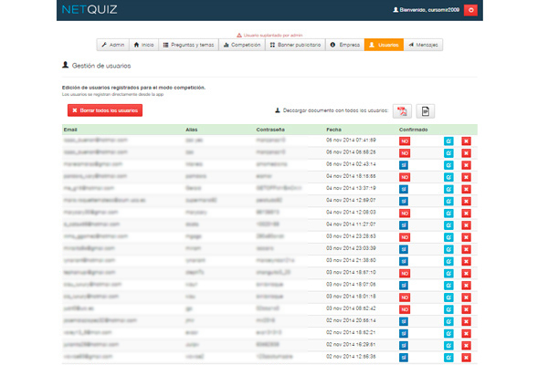Click the Contraseña column header
This screenshot has width=548, height=365.
270,130
